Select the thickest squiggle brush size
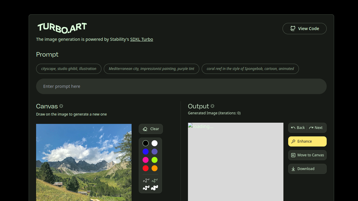Screen dimensions: 358x201 click(x=155, y=188)
